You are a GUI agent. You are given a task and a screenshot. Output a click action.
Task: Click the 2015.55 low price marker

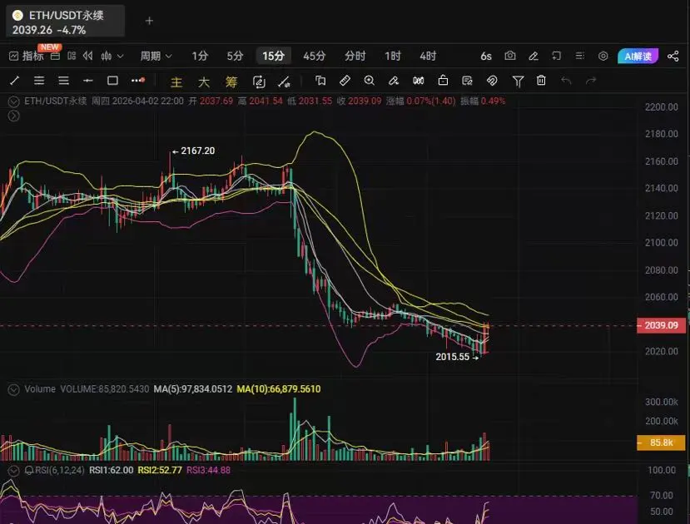(x=457, y=357)
